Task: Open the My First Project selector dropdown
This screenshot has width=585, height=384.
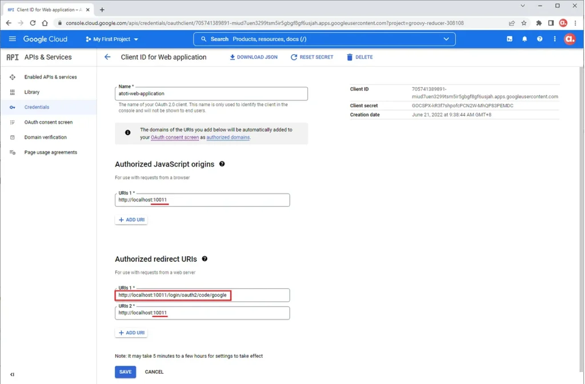Action: [112, 39]
